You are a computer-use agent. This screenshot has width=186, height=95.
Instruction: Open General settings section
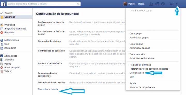pos(9,13)
